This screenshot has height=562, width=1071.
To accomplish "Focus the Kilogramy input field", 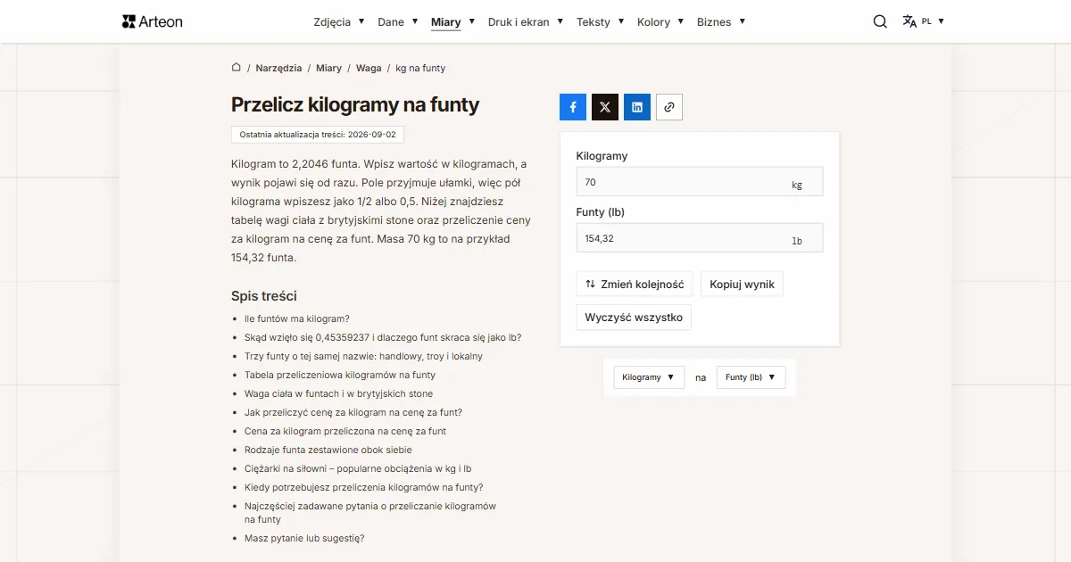I will pos(700,181).
